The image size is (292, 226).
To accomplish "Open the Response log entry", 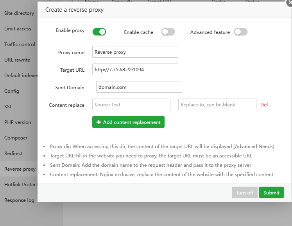I will (x=19, y=200).
